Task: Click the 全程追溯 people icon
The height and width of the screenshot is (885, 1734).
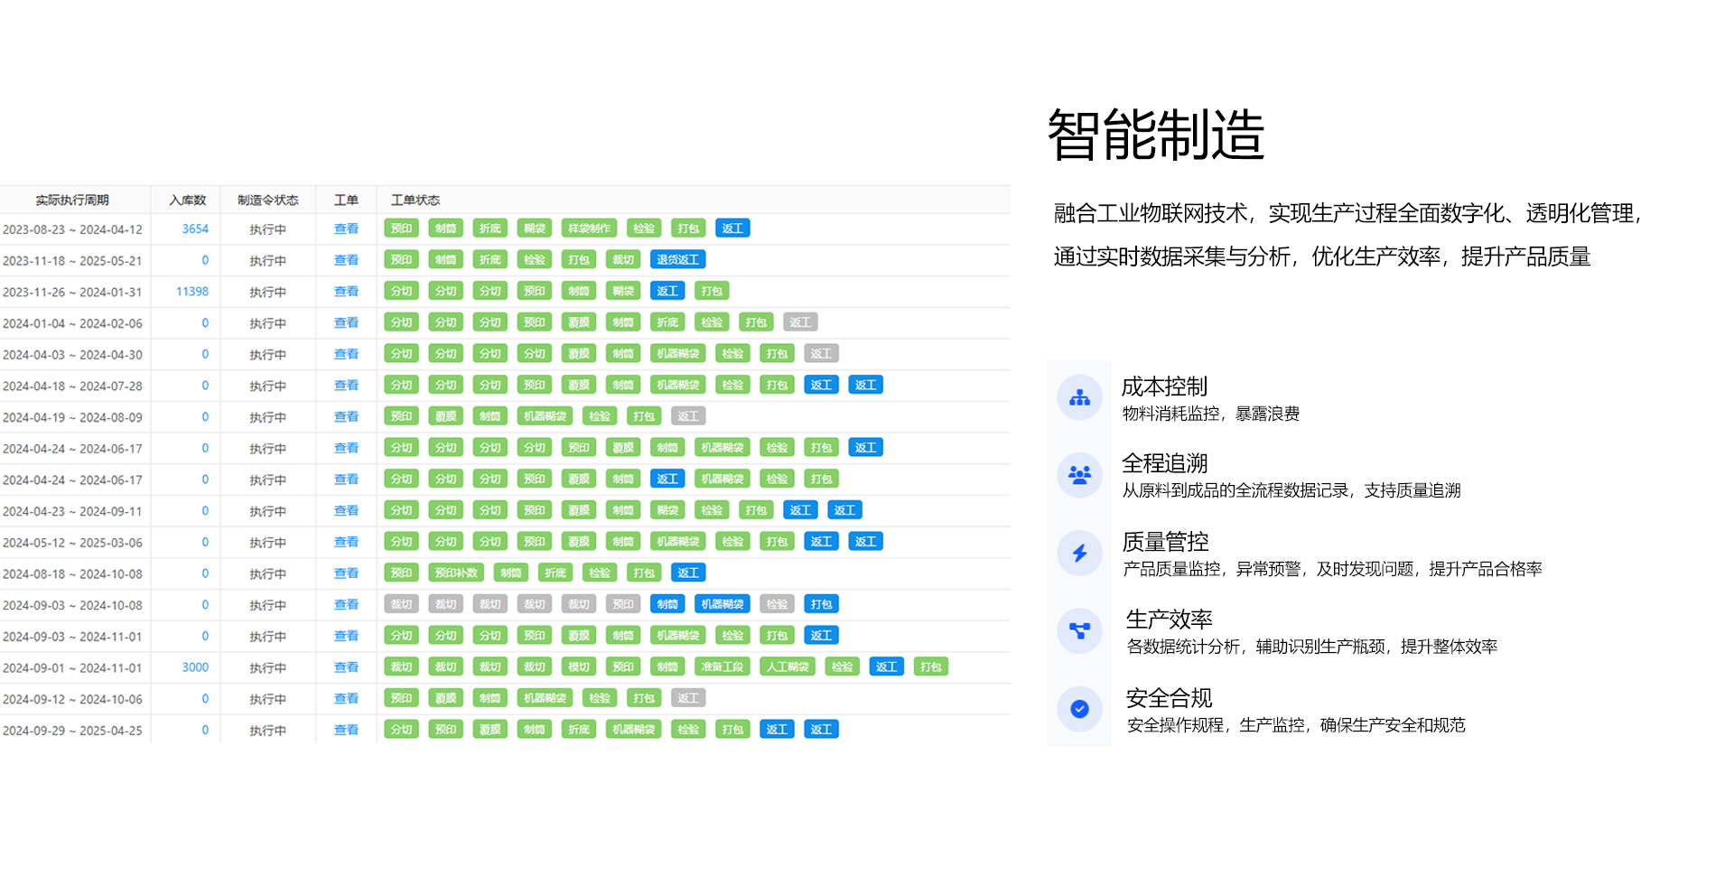Action: [1079, 475]
